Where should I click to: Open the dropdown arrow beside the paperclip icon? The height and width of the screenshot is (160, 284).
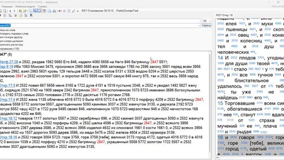point(78,11)
